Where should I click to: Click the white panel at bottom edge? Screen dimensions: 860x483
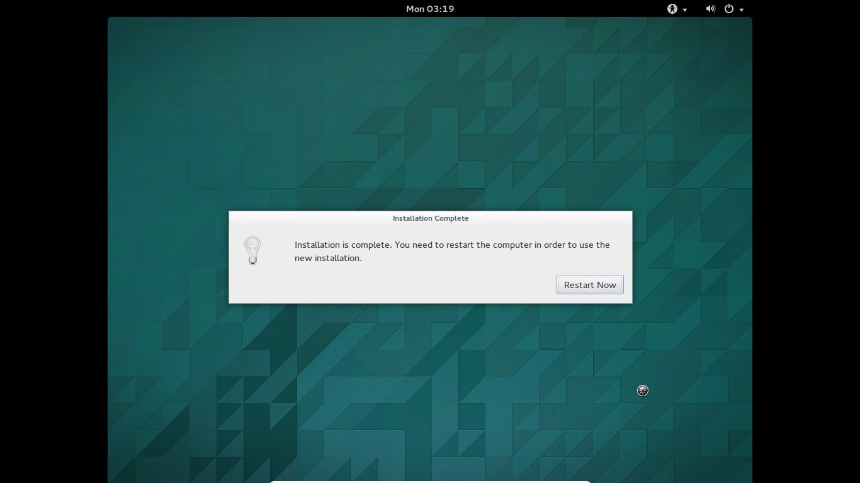430,481
